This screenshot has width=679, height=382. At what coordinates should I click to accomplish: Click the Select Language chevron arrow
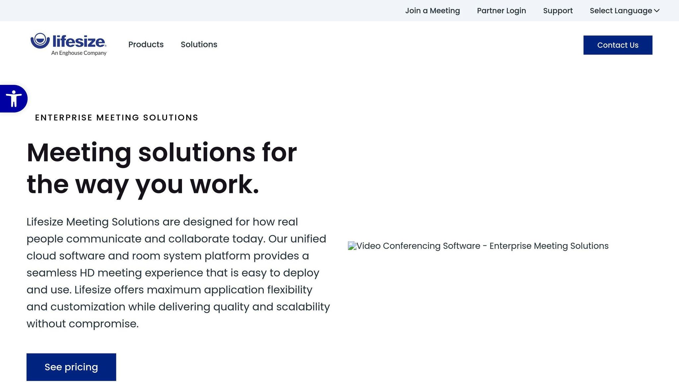coord(656,11)
